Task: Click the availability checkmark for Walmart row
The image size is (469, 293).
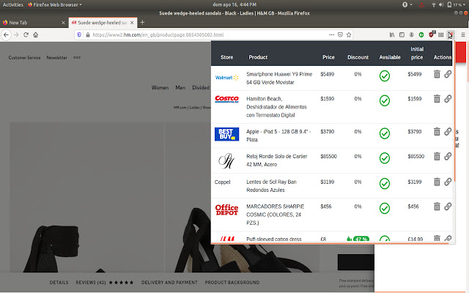Action: 384,76
